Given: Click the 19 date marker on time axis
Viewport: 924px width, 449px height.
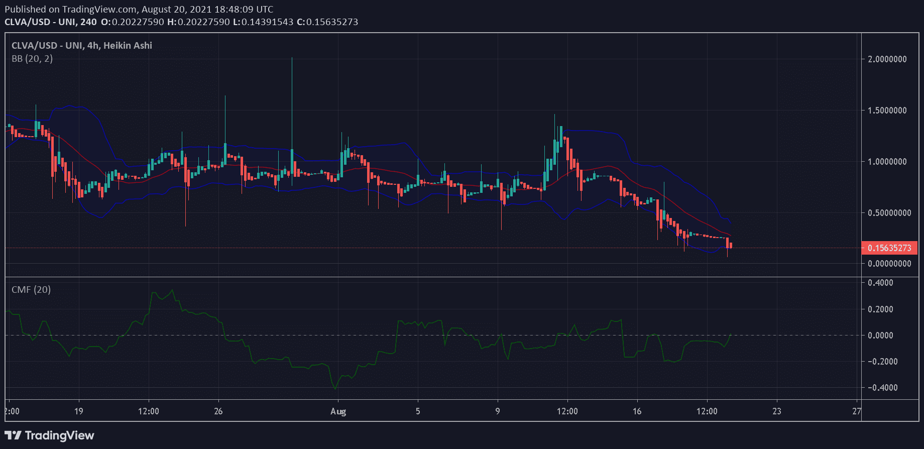Looking at the screenshot, I should click(x=79, y=411).
